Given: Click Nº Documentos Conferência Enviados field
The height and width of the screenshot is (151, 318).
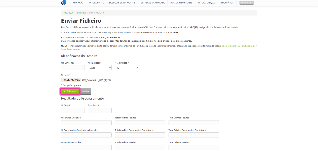Looking at the screenshot, I should (86, 135).
